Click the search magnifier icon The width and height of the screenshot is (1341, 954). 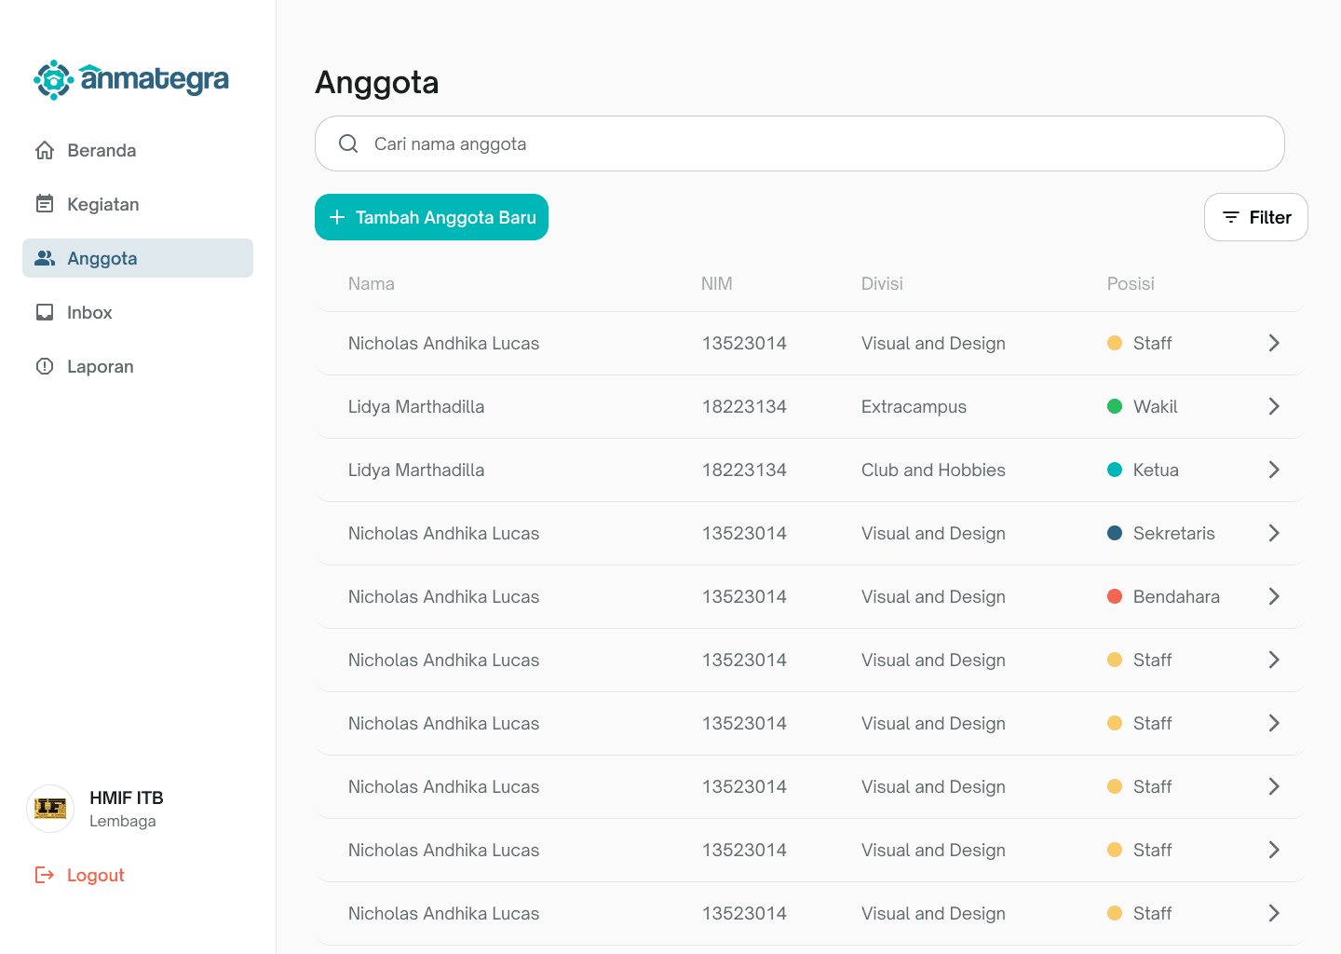pyautogui.click(x=347, y=143)
